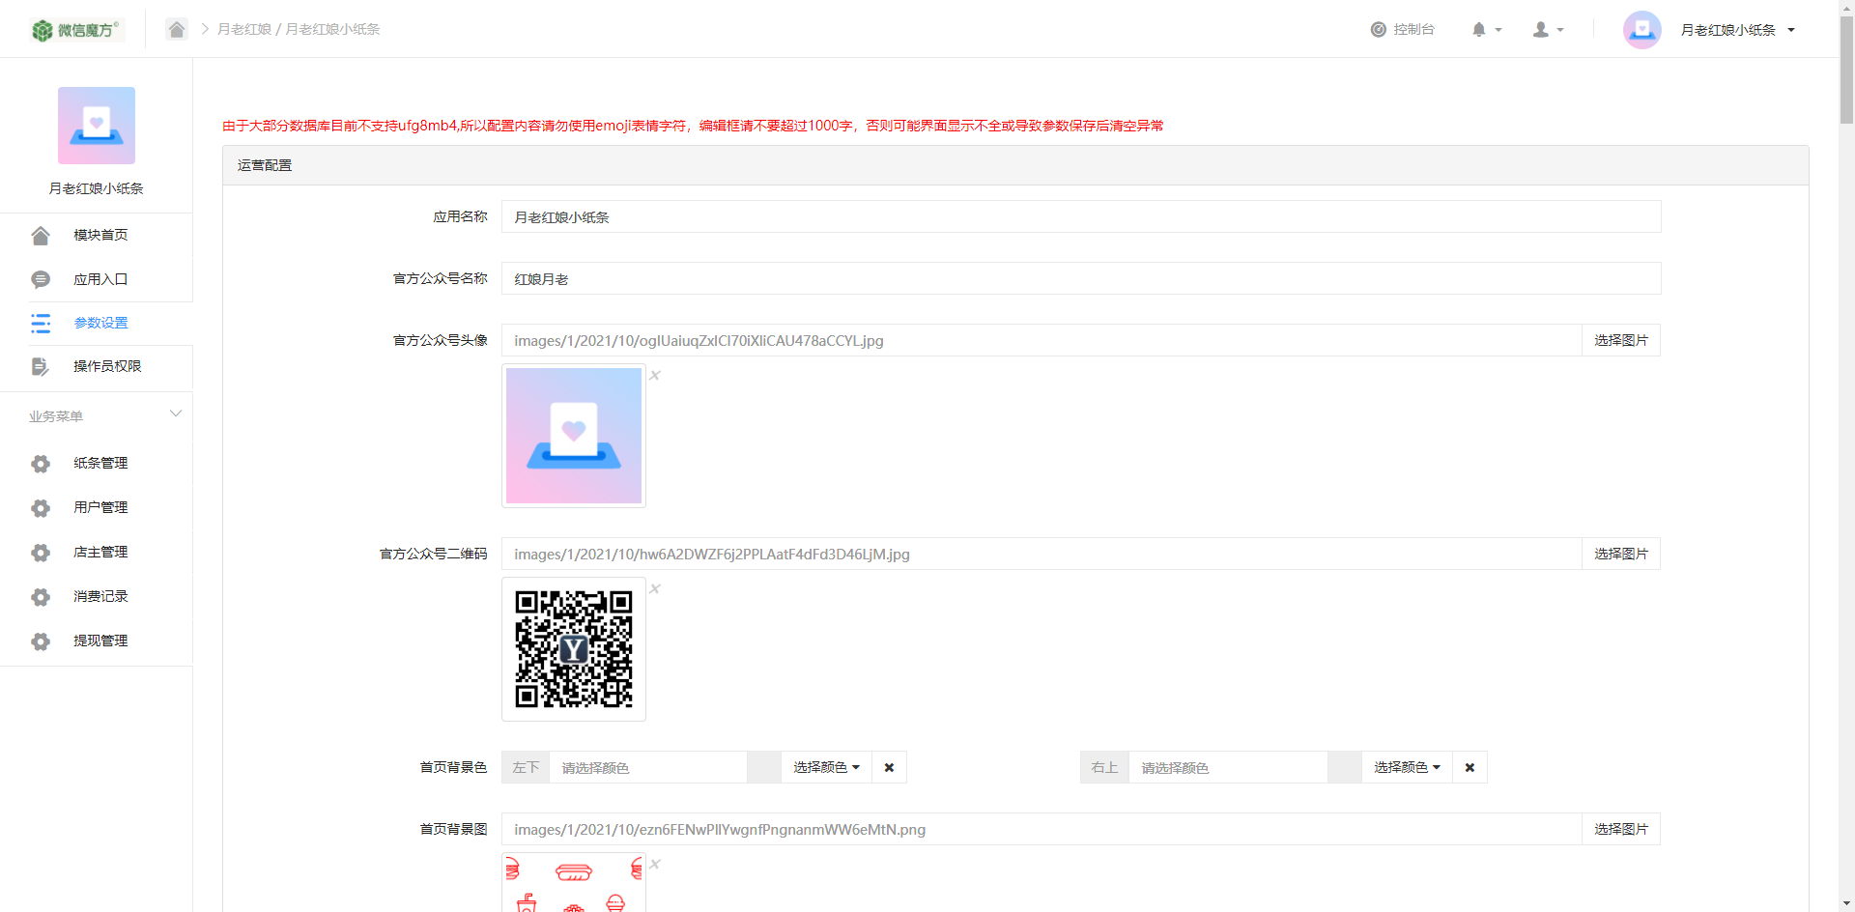Click the 右上 color preview swatch
Image resolution: width=1855 pixels, height=912 pixels.
tap(1345, 767)
